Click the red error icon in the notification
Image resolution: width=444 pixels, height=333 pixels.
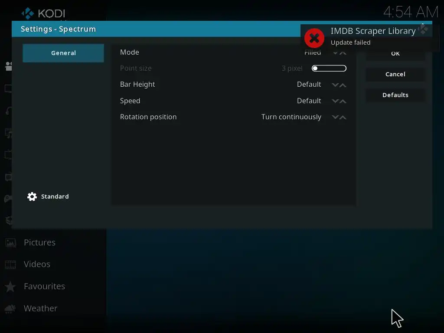coord(314,38)
